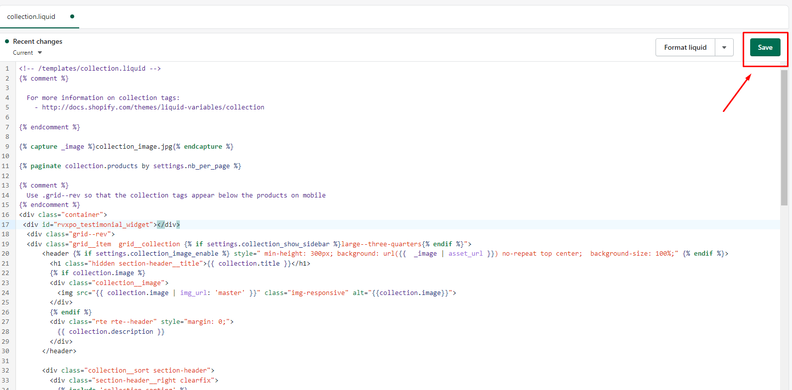Click the 'endcomment' tag on line 7

click(50, 127)
